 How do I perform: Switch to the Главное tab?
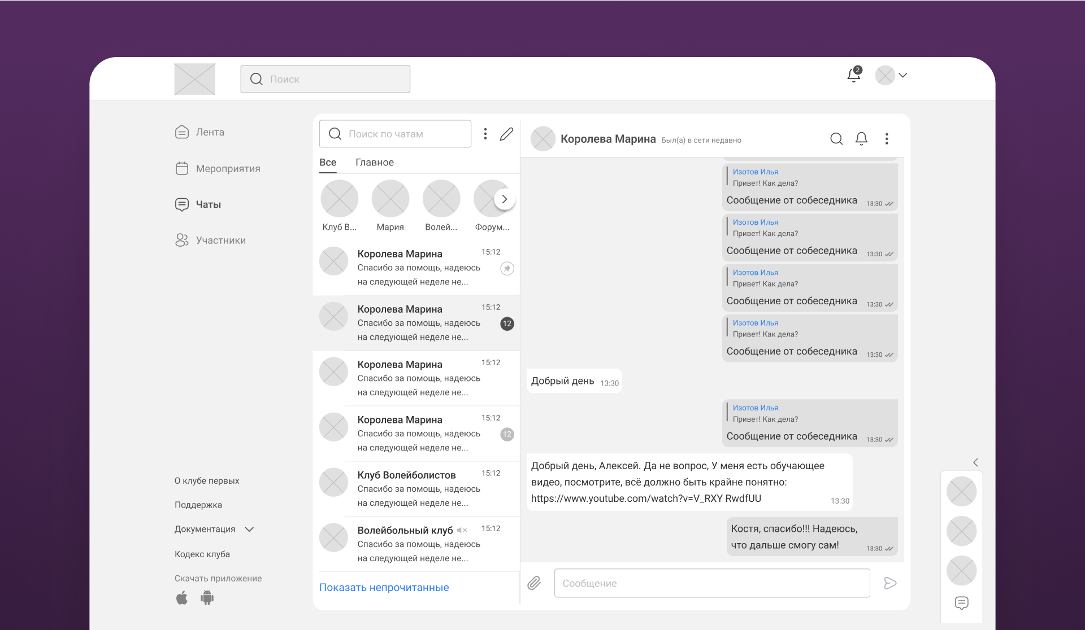pos(374,163)
